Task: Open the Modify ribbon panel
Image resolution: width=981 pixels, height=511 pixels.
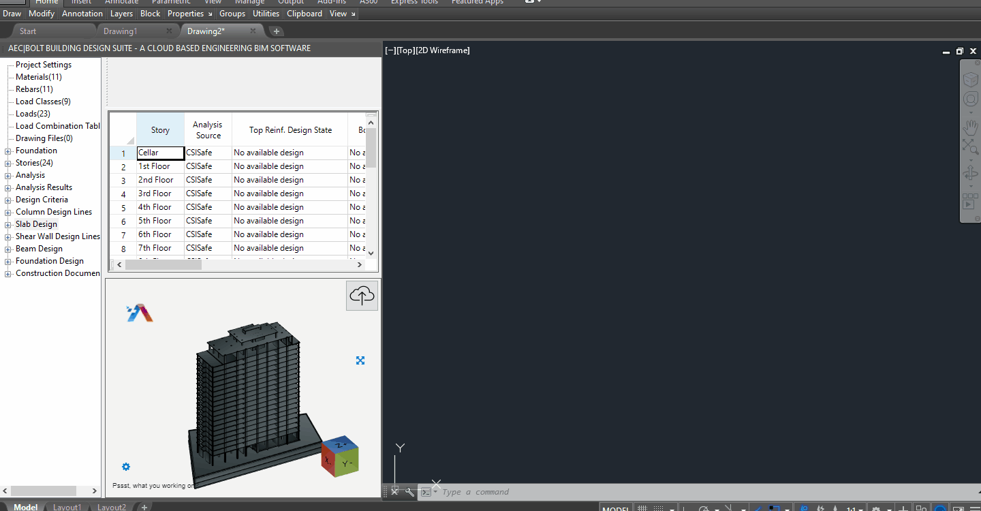Action: coord(42,14)
